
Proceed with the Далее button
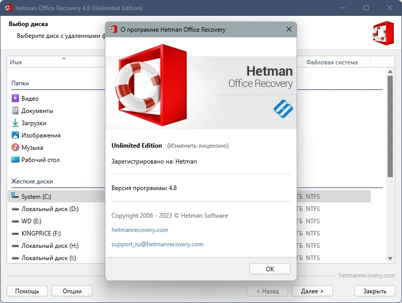pos(312,291)
